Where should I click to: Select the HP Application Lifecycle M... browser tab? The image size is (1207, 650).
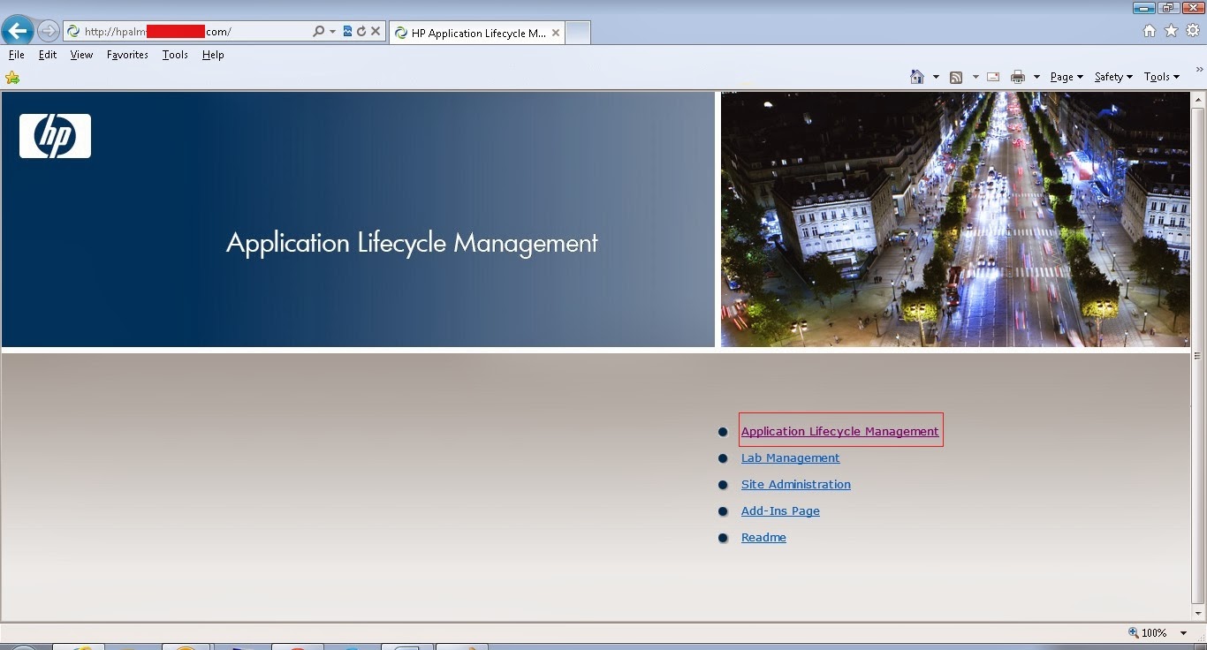(x=477, y=33)
